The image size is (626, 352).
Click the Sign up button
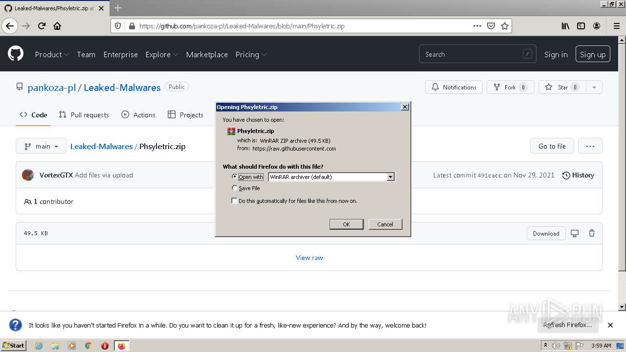coord(593,54)
